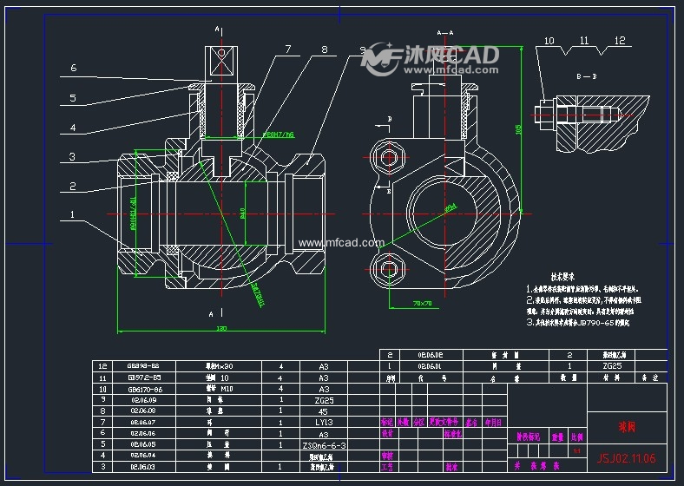Click callout number 11 in the bolt detail
684x486 pixels.
click(x=583, y=41)
